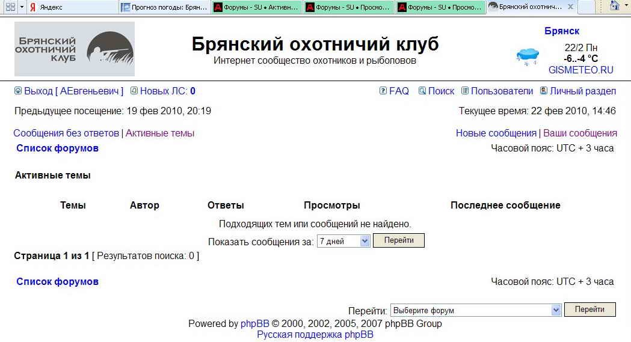Open the browser home icon
Viewport: 631px width, 342px height.
pyautogui.click(x=614, y=7)
